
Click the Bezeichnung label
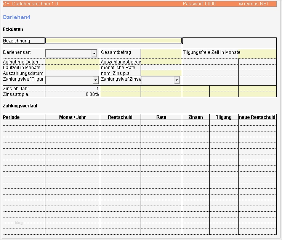[16, 41]
